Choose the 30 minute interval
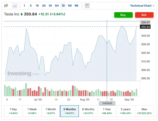Image resolution: width=158 pixels, height=121 pixels. click(x=44, y=6)
